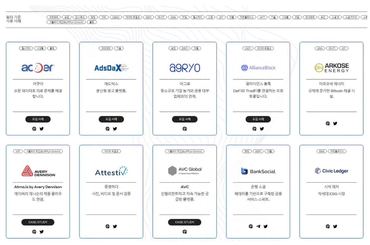Screen dimensions: 370x245
Task: Toggle the CBDC filter chip
Action: (116, 17)
